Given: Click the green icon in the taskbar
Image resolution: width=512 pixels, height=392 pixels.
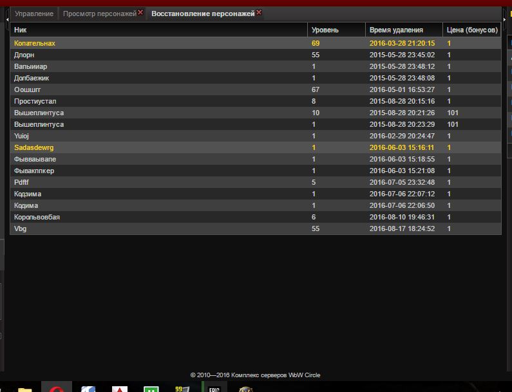Looking at the screenshot, I should (x=151, y=389).
